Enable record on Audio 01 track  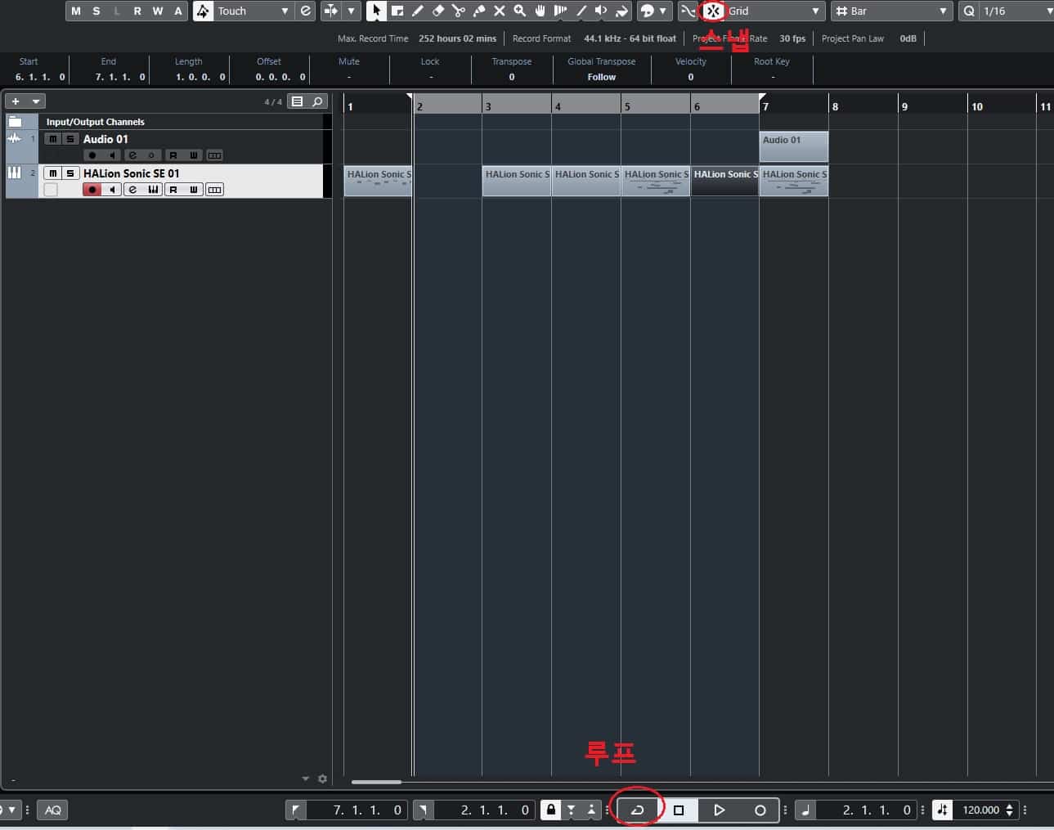tap(92, 155)
